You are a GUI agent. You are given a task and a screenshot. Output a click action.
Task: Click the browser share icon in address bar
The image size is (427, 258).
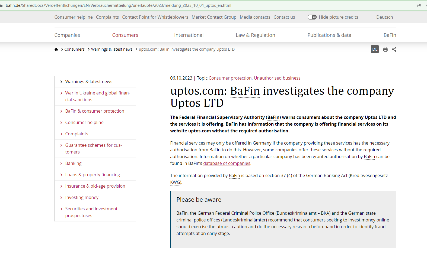pos(419,5)
